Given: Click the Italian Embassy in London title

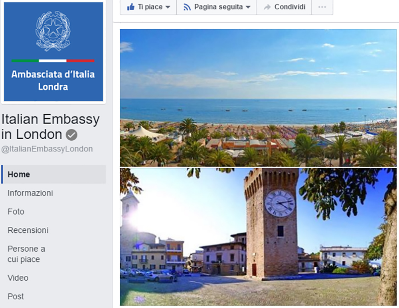Looking at the screenshot, I should coord(50,127).
